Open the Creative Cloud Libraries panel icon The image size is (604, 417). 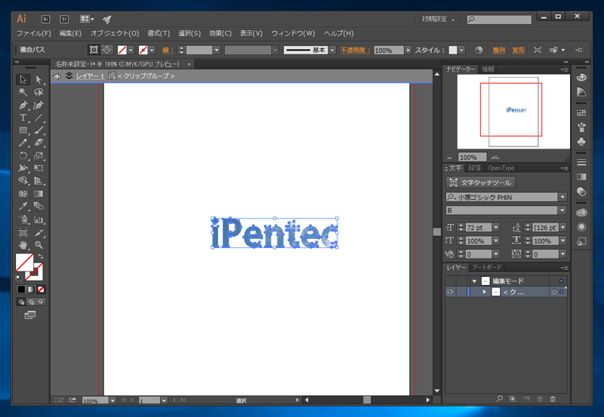click(x=581, y=213)
